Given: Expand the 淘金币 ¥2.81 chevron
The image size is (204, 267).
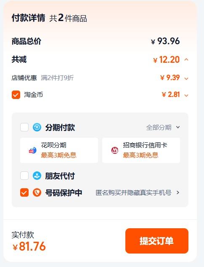Looking at the screenshot, I should [x=186, y=95].
